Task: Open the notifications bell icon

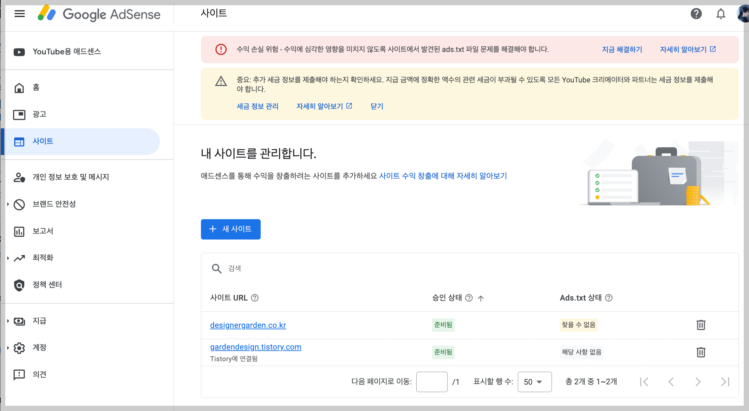Action: 721,14
